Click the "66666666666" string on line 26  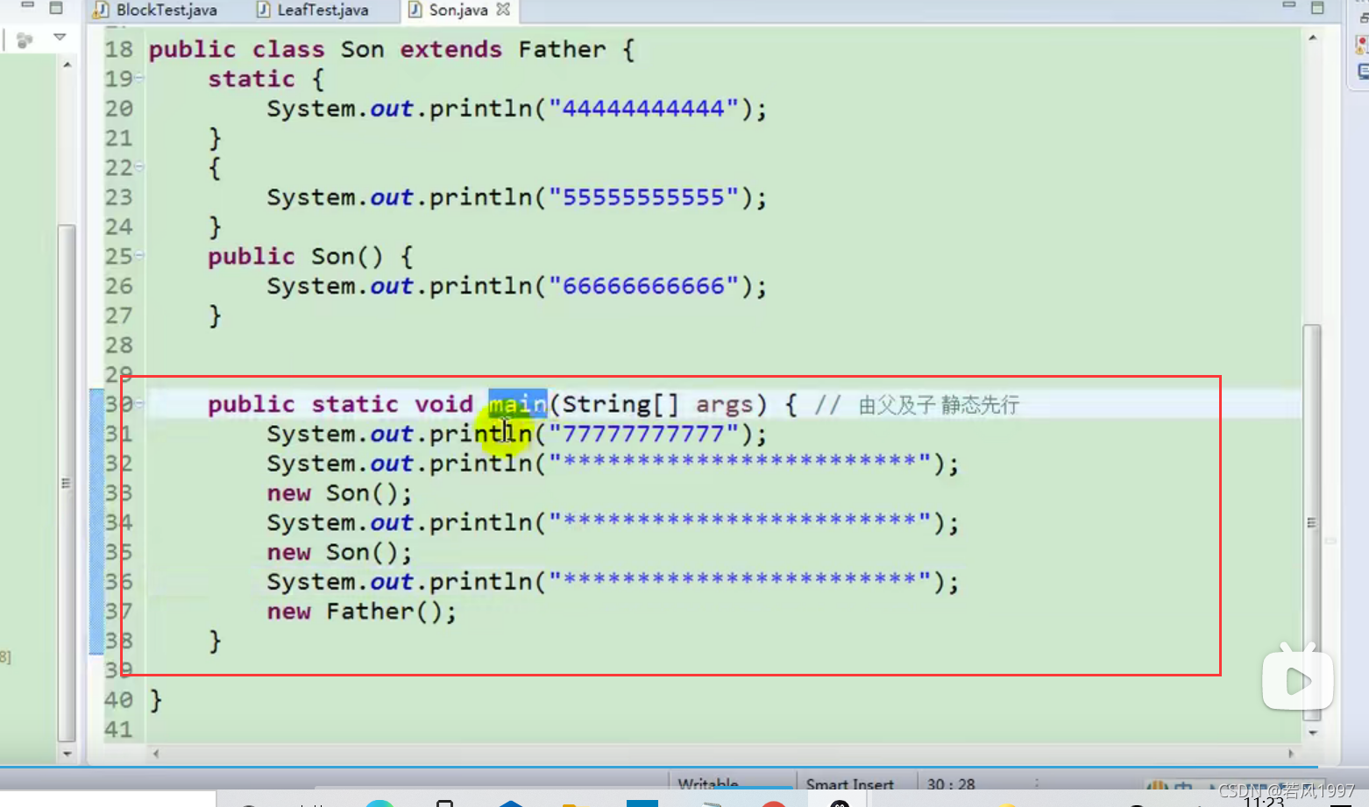point(643,286)
